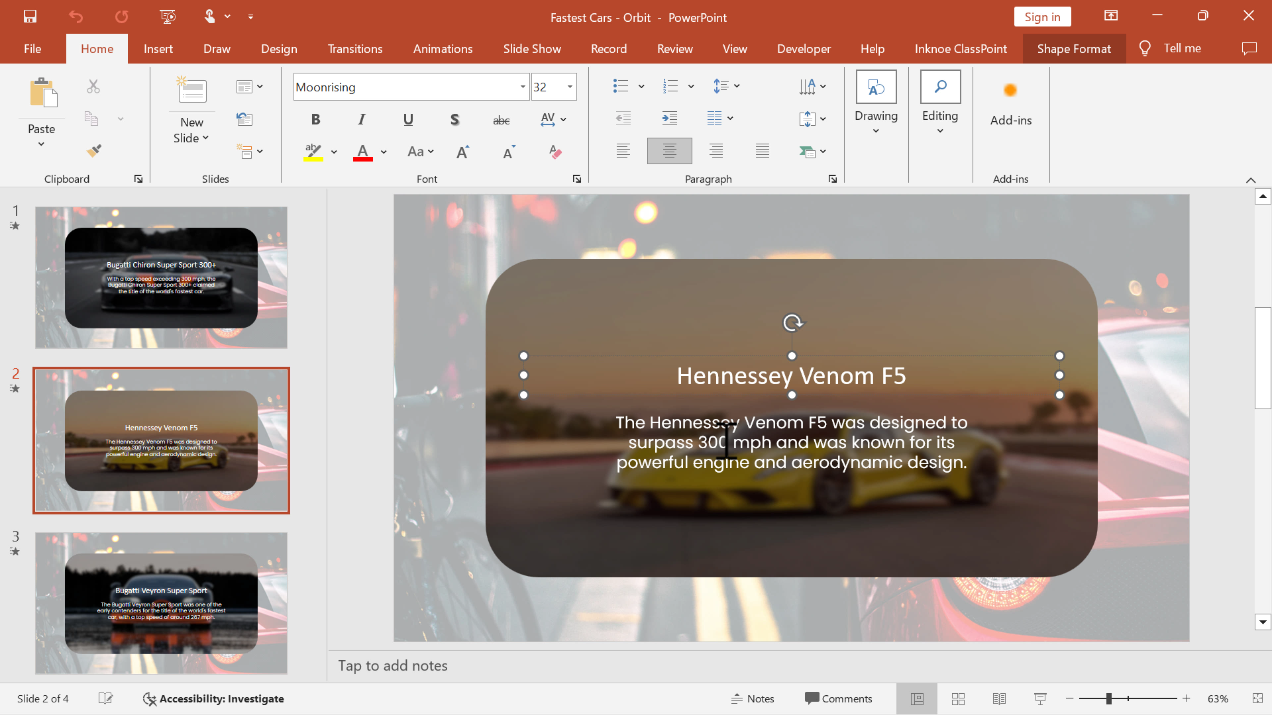1272x715 pixels.
Task: Expand the Font Name dropdown
Action: click(x=523, y=87)
